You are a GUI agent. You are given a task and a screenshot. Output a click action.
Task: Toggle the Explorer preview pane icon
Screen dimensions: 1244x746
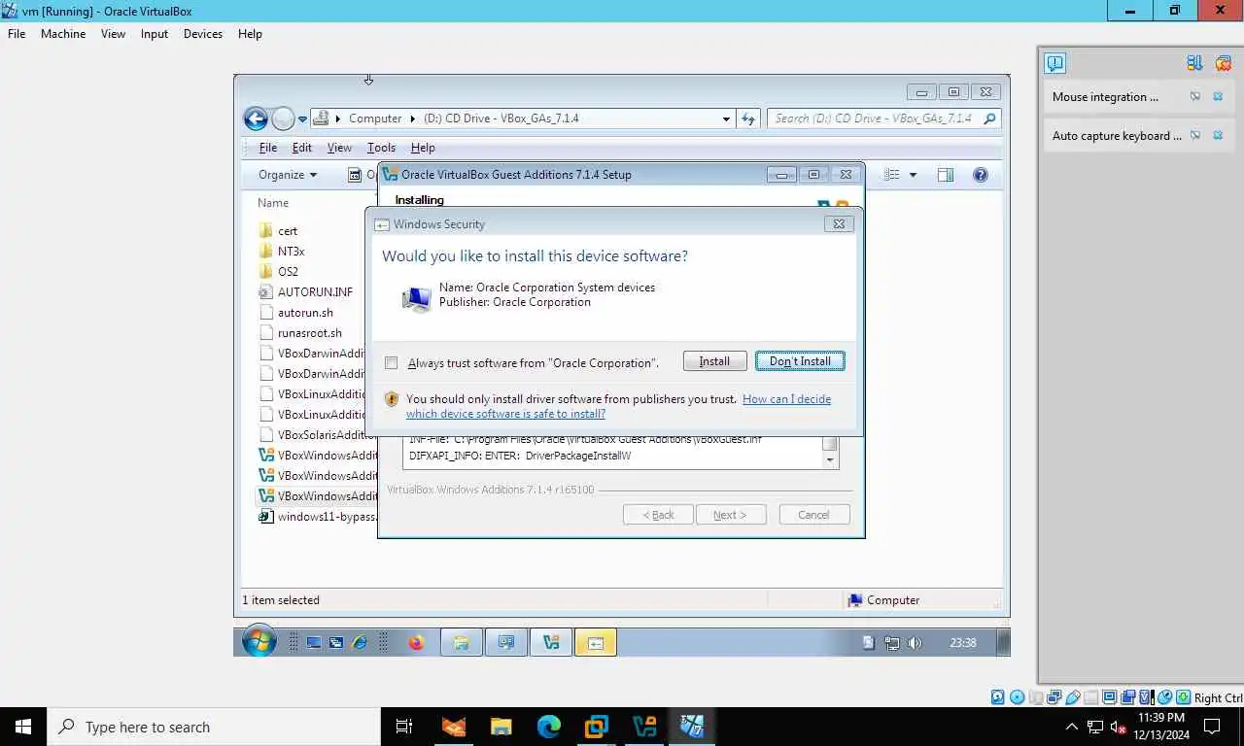tap(946, 175)
